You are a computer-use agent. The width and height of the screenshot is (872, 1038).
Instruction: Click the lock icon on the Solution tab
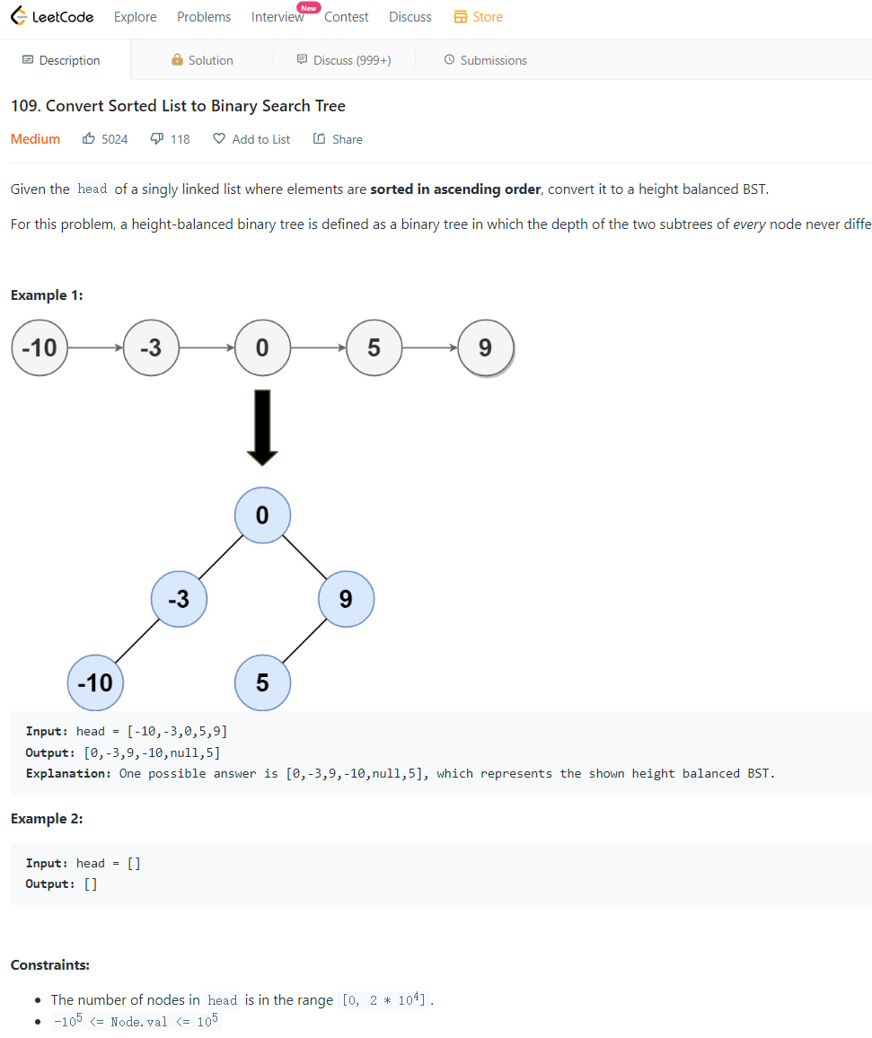tap(177, 59)
